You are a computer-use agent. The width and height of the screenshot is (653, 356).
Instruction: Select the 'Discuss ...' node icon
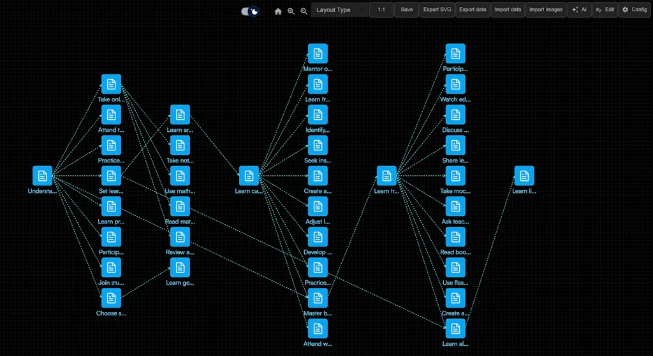coord(455,115)
